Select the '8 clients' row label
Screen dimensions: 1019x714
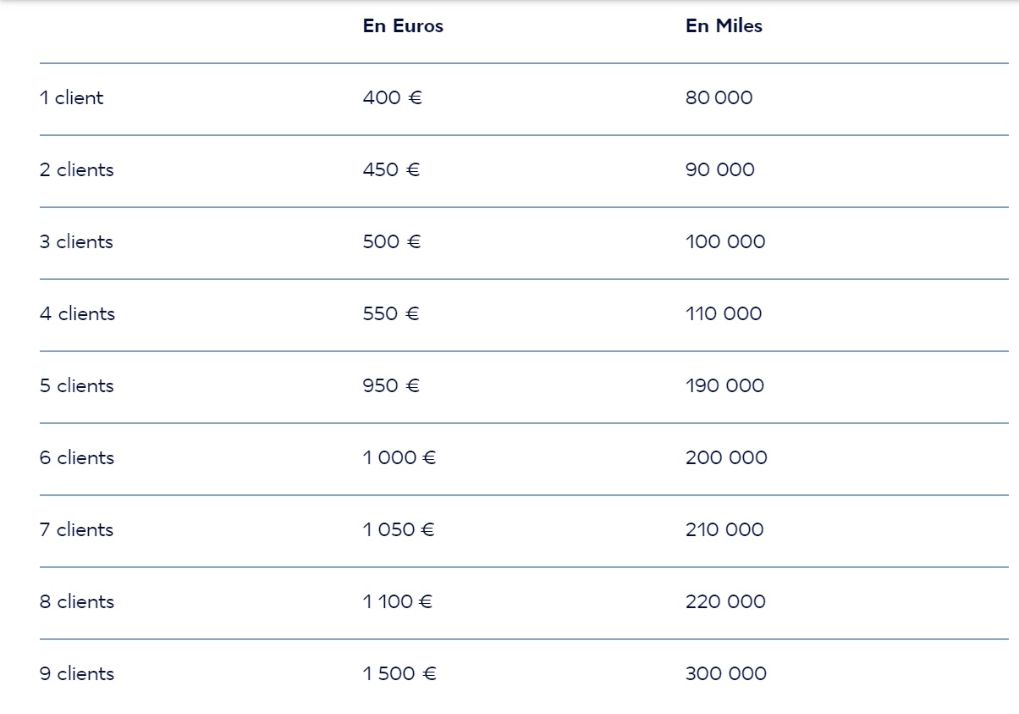[76, 602]
